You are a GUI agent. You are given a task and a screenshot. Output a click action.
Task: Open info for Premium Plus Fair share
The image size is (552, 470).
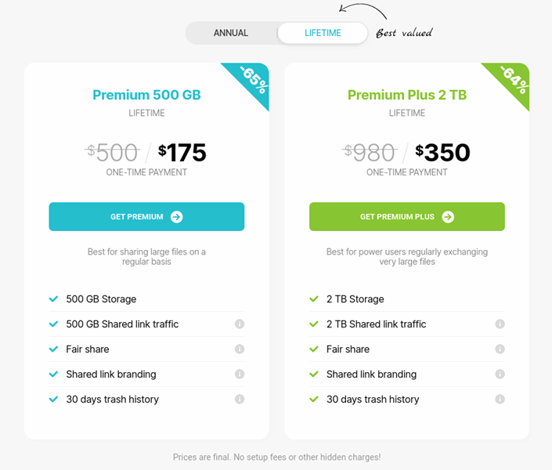(500, 349)
